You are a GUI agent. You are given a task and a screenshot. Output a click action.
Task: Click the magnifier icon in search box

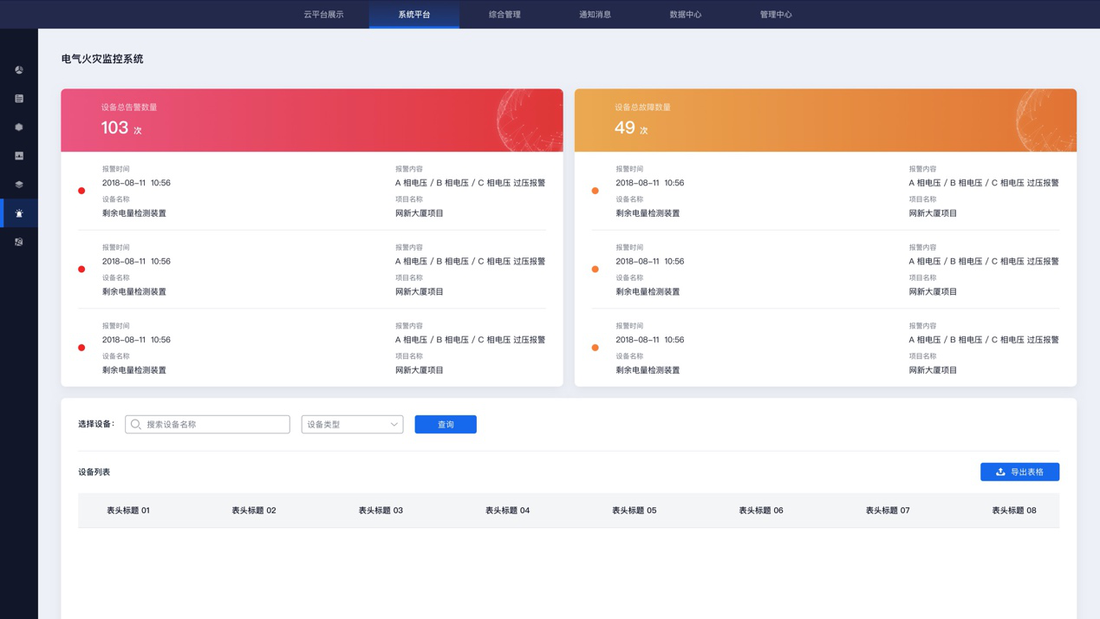136,425
